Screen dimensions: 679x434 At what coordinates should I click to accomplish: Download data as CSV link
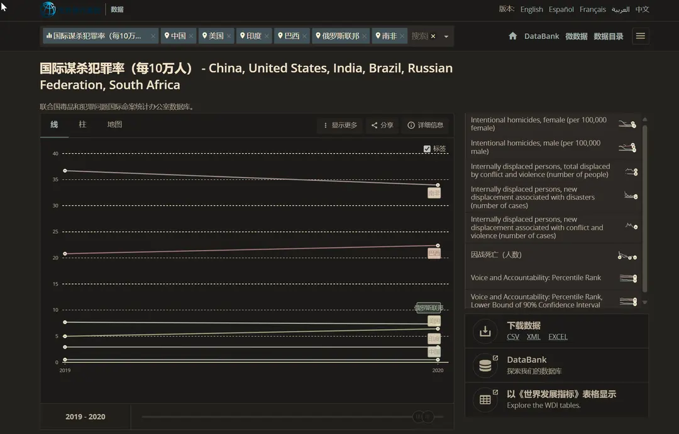click(513, 337)
